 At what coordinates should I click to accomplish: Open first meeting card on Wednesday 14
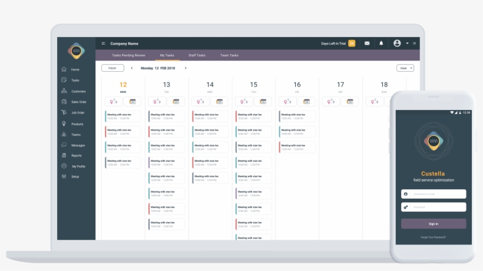pos(210,116)
